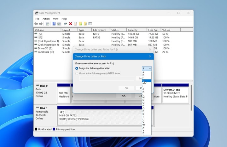Click the yellow folder with magnifier icon
Viewport: 227px width, 147px height.
coord(85,24)
